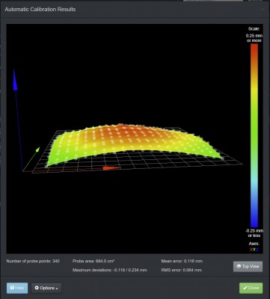This screenshot has height=299, width=270.
Task: Switch to Top View of height map
Action: click(x=248, y=266)
